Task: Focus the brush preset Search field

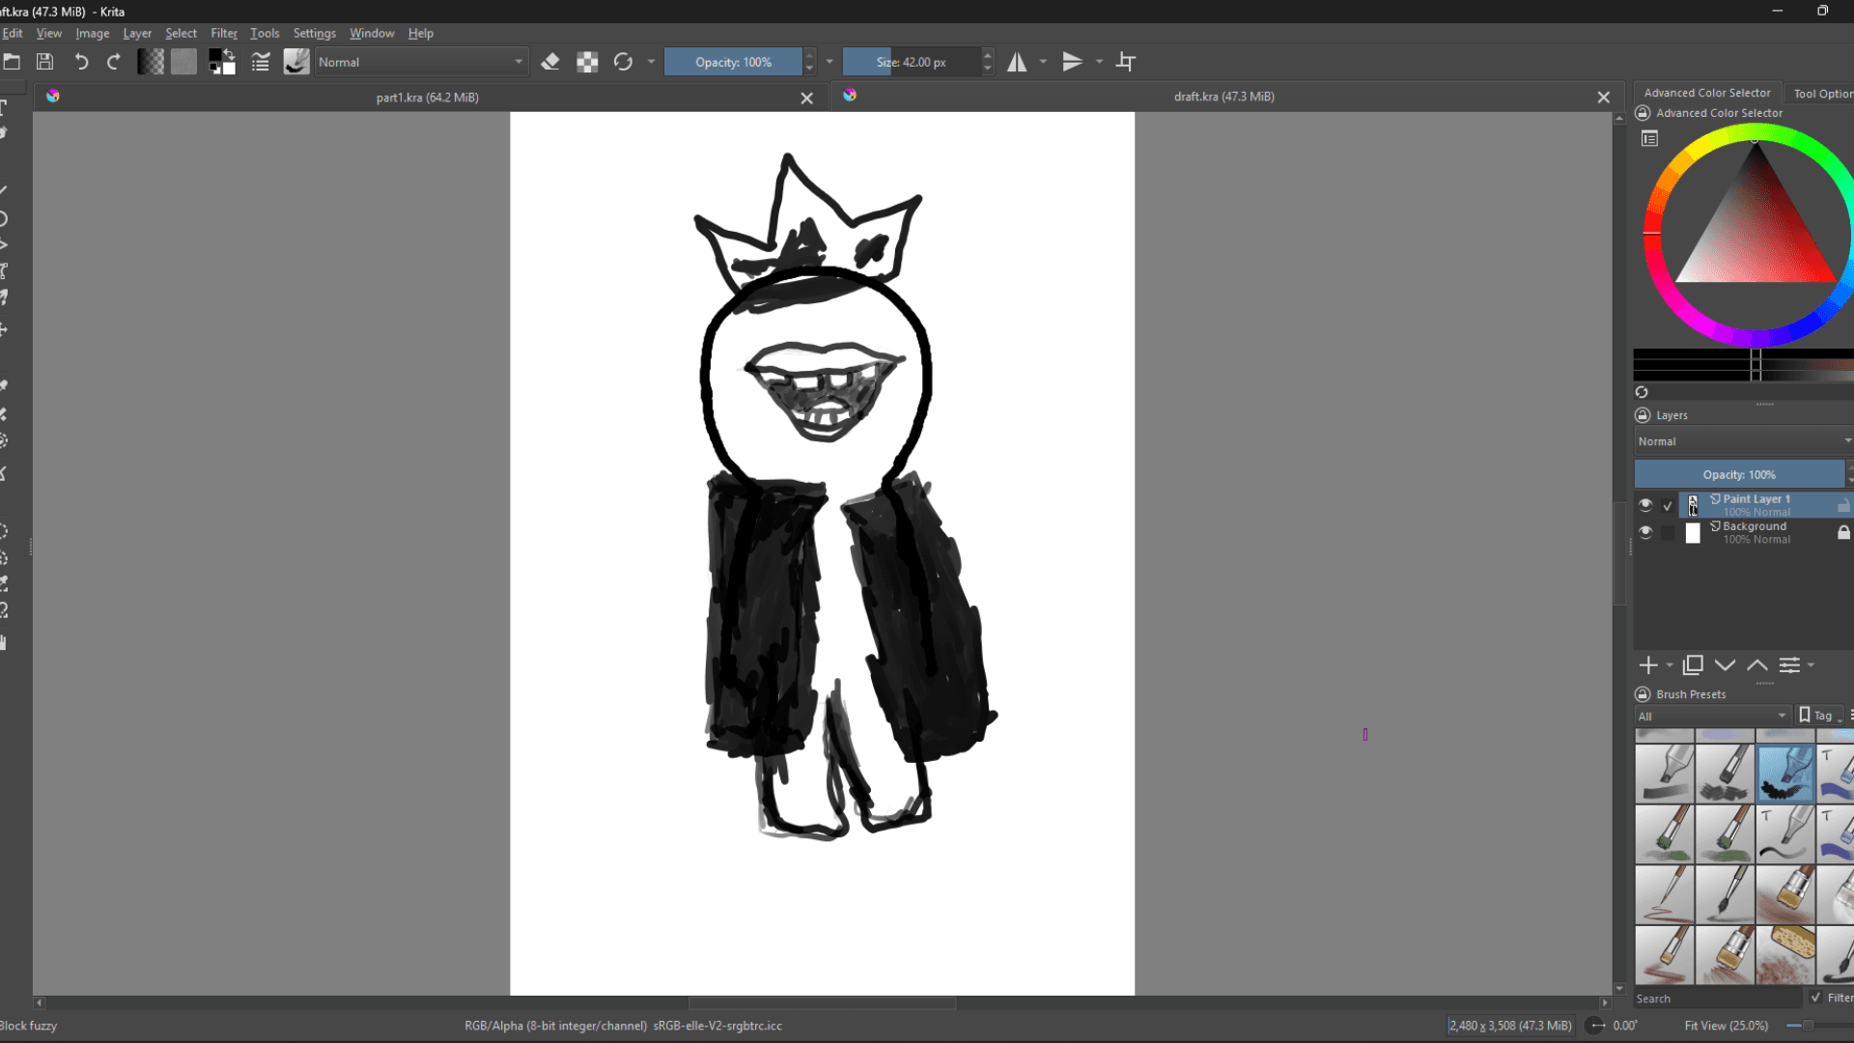Action: click(x=1718, y=999)
